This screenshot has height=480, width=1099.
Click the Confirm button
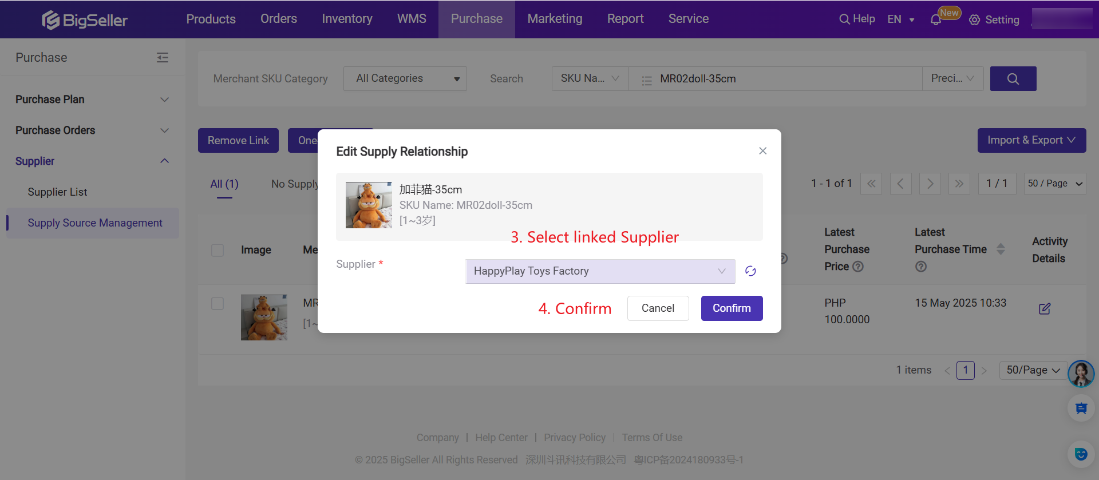(x=732, y=308)
